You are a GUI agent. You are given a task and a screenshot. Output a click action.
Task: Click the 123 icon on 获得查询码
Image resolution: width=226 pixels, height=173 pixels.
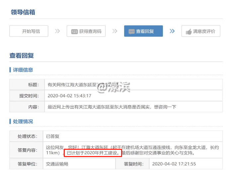74,32
